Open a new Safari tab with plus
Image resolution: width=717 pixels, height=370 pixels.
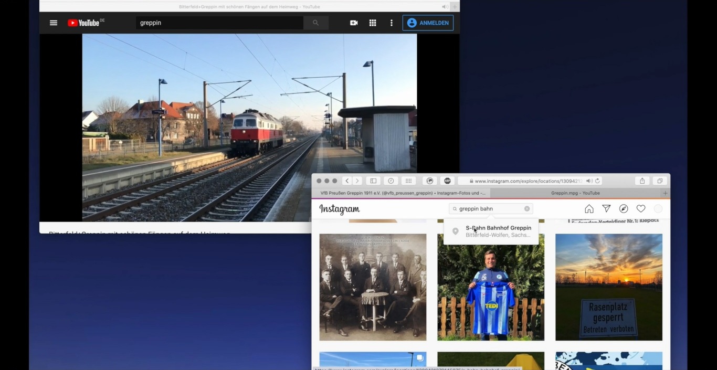click(x=666, y=193)
